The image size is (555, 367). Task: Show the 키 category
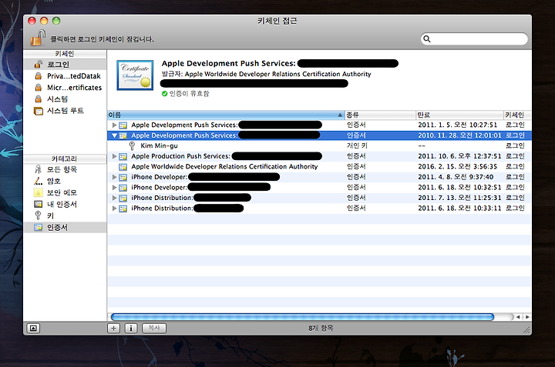[65, 215]
